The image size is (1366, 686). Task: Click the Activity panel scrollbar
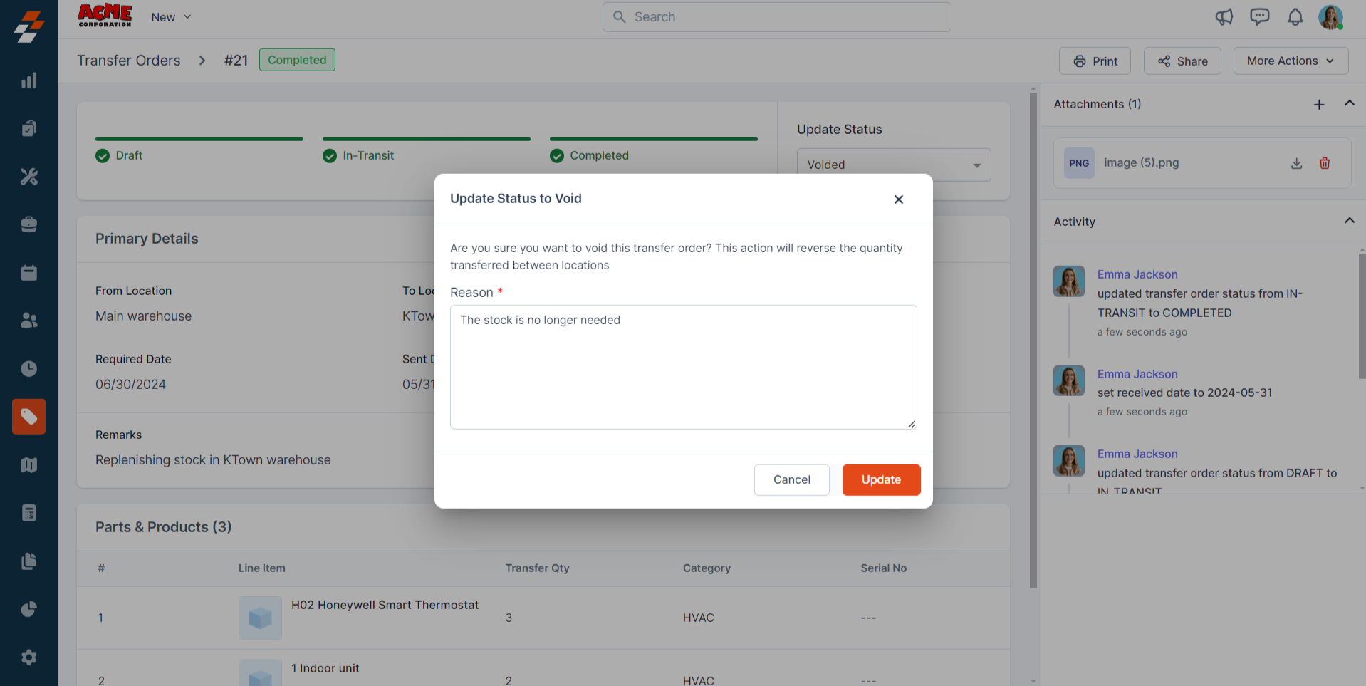coord(1362,316)
